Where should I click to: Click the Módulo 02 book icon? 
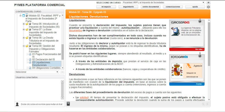[24, 15]
